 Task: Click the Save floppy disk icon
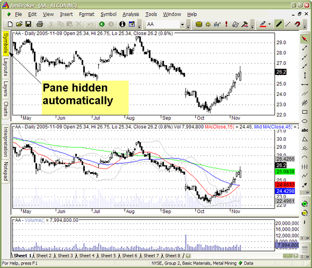[x=29, y=24]
